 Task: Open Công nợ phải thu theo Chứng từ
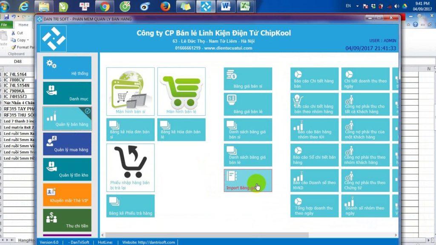tap(365, 180)
